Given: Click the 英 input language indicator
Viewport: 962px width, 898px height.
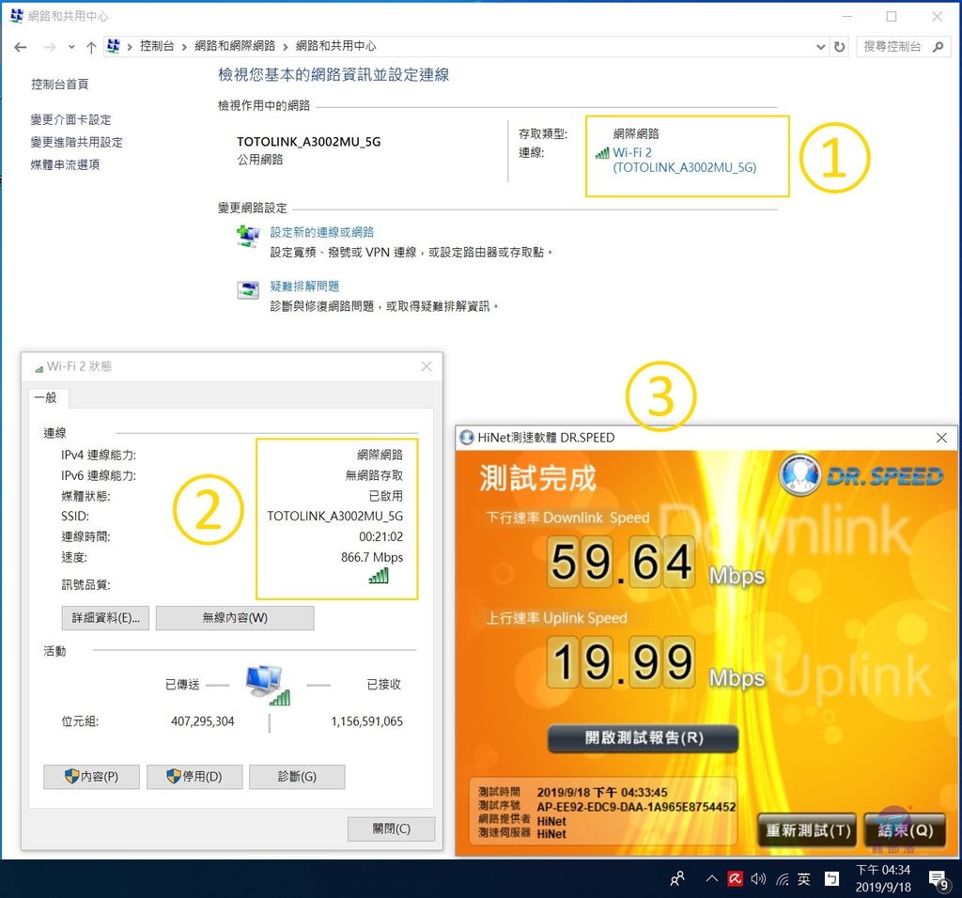Looking at the screenshot, I should coord(804,879).
